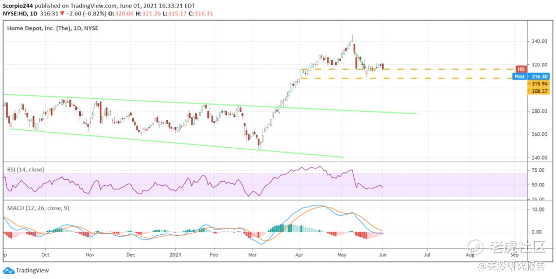
Task: Click the Dec time axis label
Action: click(x=131, y=254)
